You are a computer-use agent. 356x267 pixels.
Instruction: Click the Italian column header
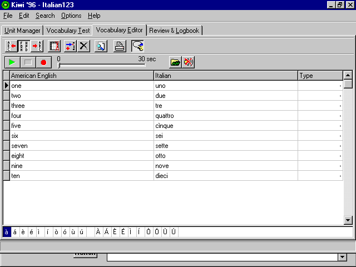pyautogui.click(x=225, y=76)
